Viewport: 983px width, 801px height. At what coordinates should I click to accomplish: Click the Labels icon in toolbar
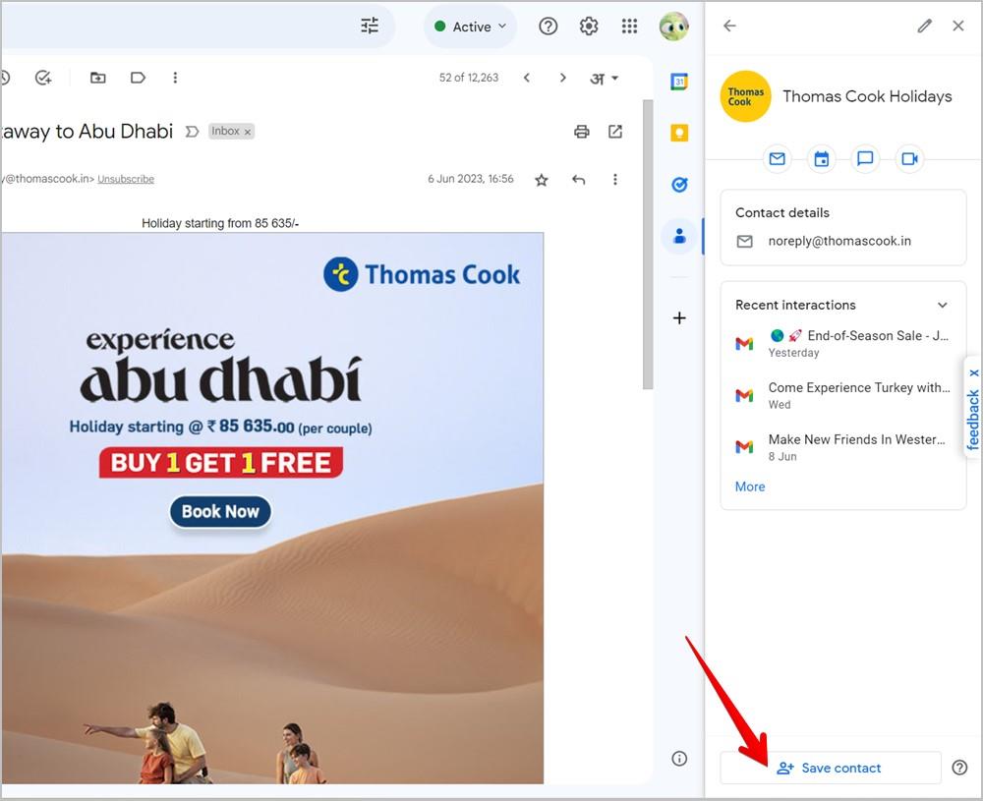(138, 78)
